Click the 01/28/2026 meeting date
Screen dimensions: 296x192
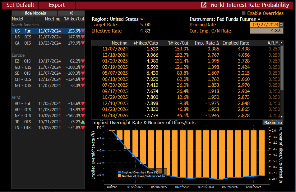(x=115, y=109)
